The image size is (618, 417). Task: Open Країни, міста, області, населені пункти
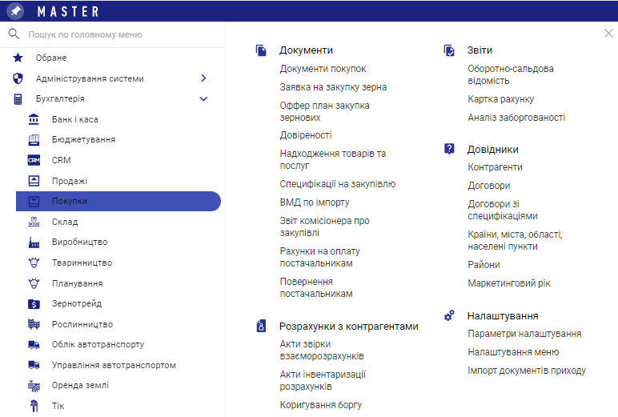(x=515, y=240)
